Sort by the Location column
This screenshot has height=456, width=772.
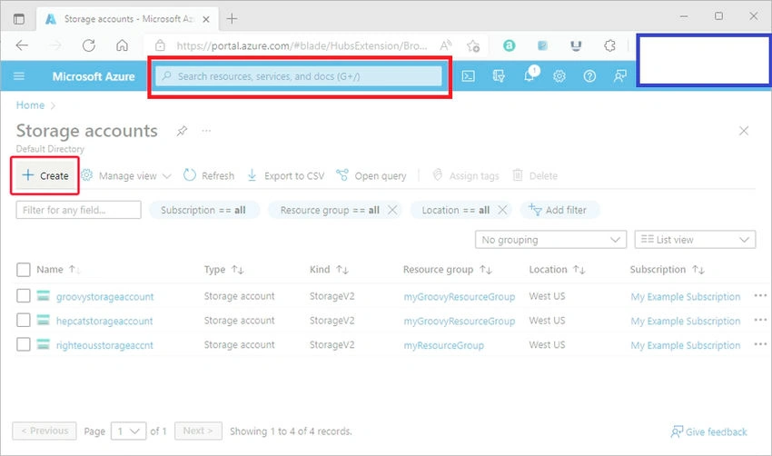coord(557,270)
